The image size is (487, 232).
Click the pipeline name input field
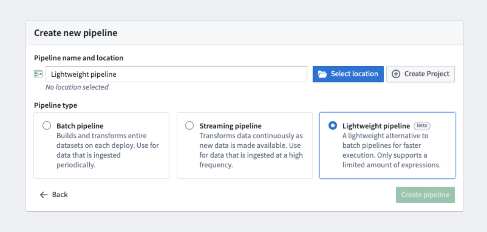[176, 74]
